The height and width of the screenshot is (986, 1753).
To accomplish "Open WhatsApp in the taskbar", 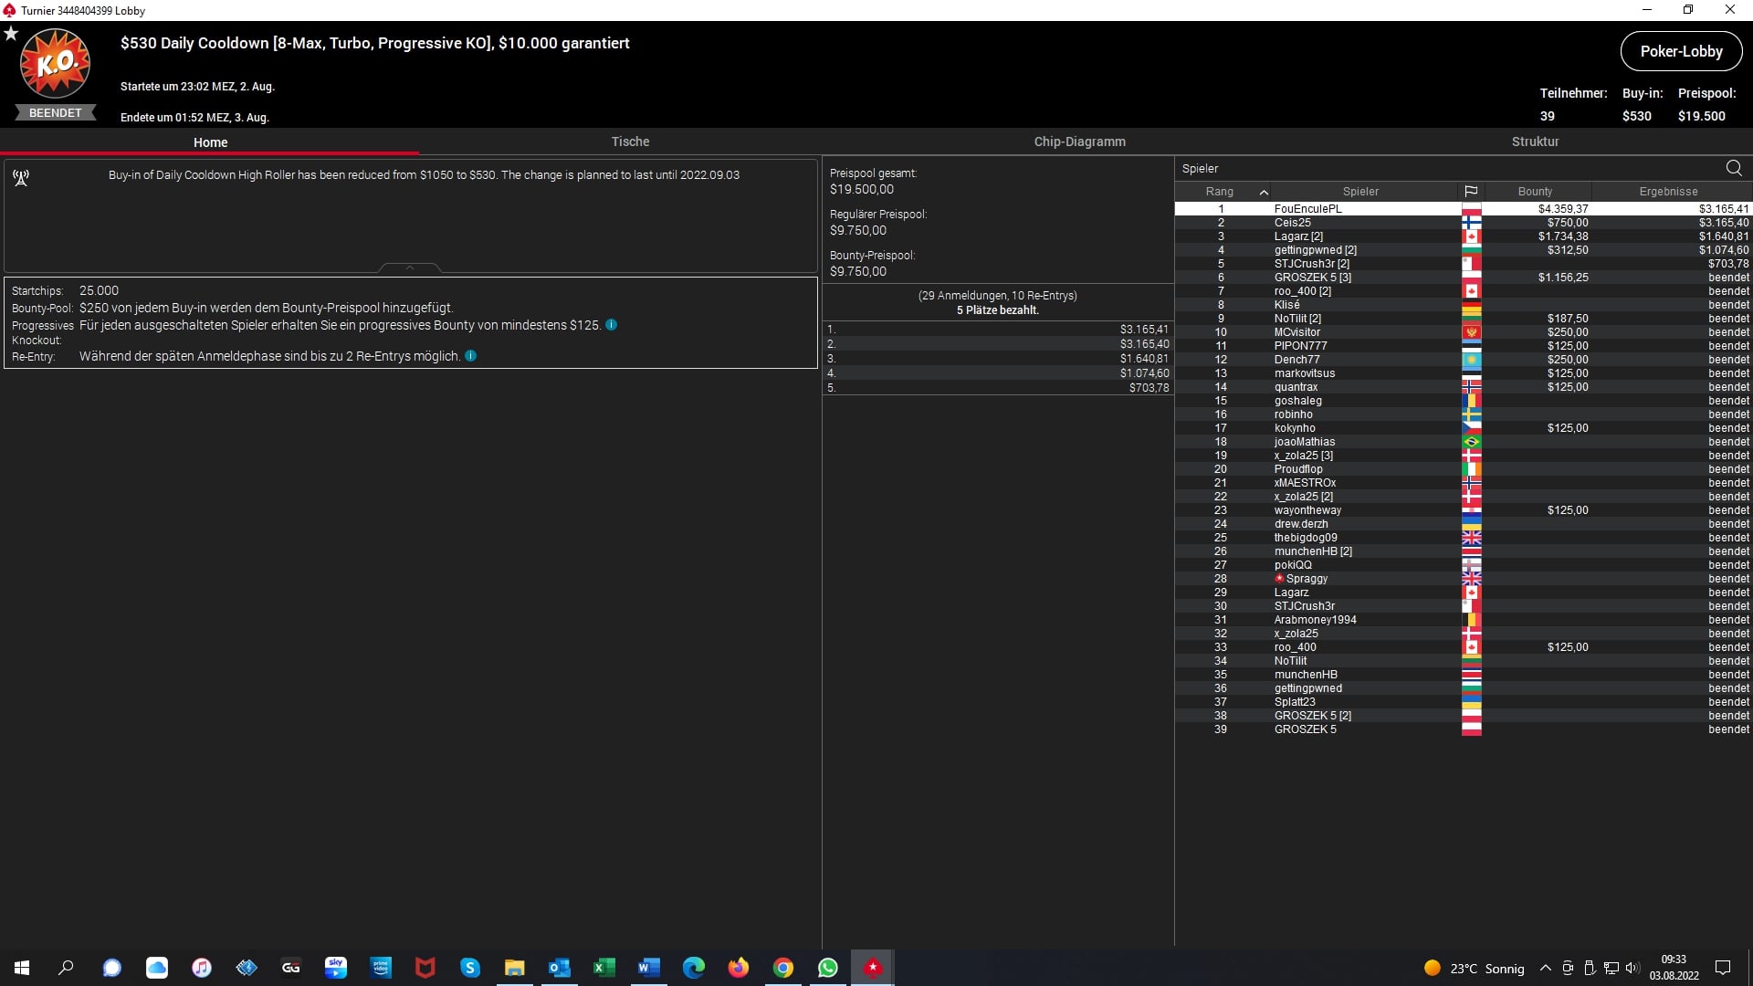I will (828, 968).
